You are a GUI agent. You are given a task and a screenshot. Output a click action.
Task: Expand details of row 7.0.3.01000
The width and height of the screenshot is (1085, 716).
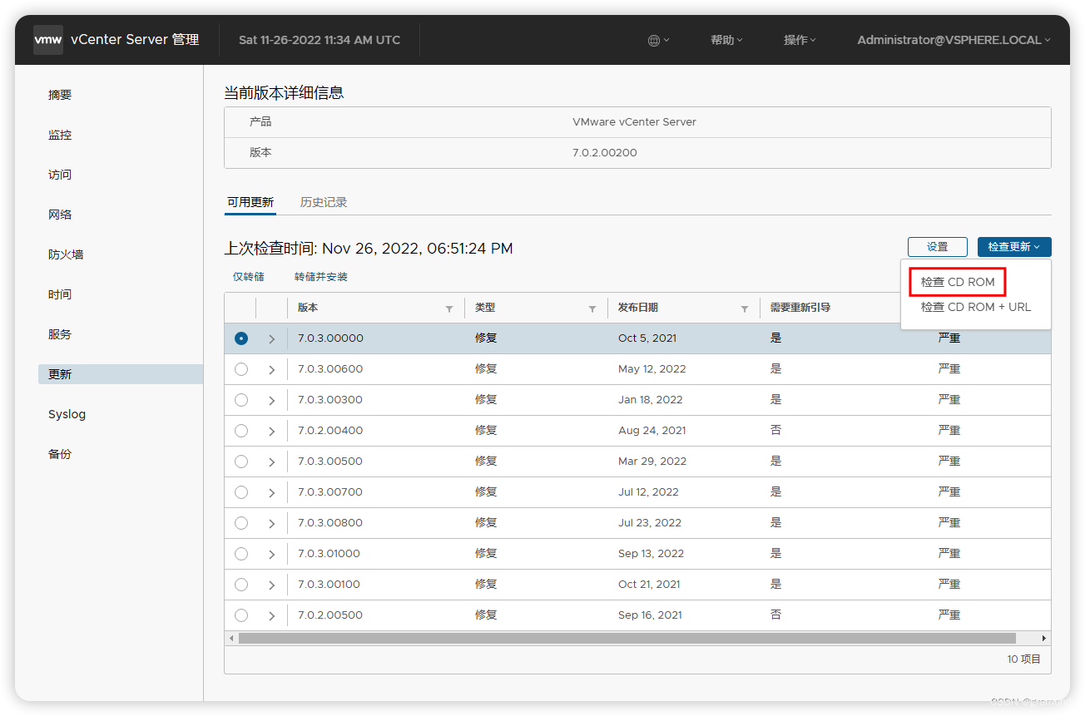[271, 555]
